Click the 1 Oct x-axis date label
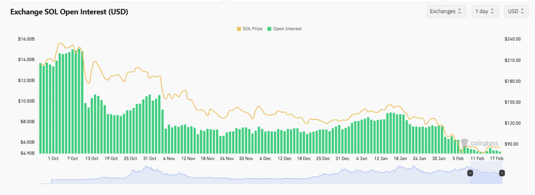The width and height of the screenshot is (535, 195). (x=53, y=159)
